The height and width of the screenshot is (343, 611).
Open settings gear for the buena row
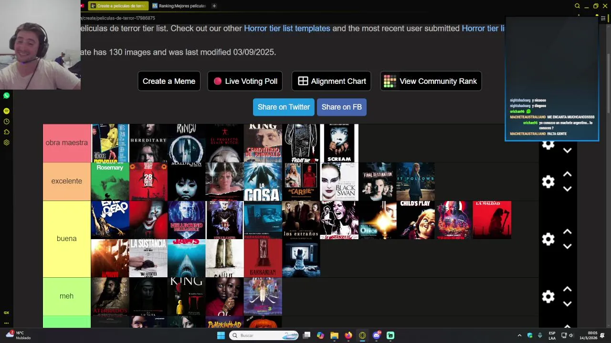pos(548,239)
